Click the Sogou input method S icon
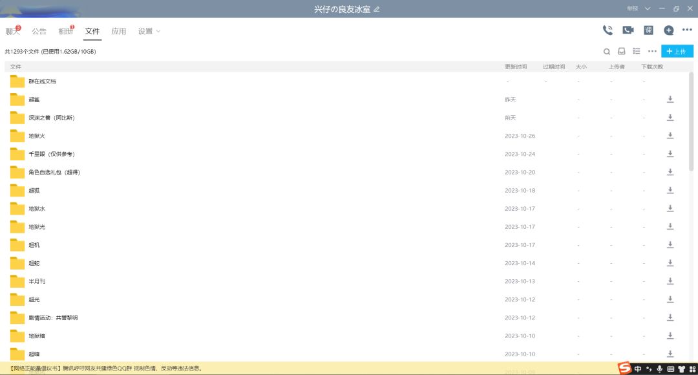Image resolution: width=698 pixels, height=375 pixels. (x=624, y=368)
